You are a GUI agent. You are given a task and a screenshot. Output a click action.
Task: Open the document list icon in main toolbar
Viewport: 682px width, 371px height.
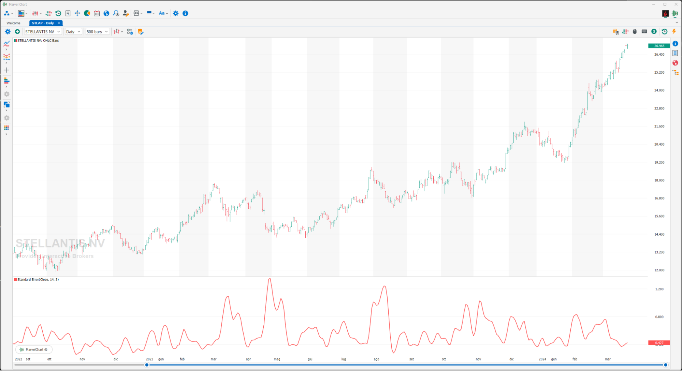pyautogui.click(x=68, y=13)
